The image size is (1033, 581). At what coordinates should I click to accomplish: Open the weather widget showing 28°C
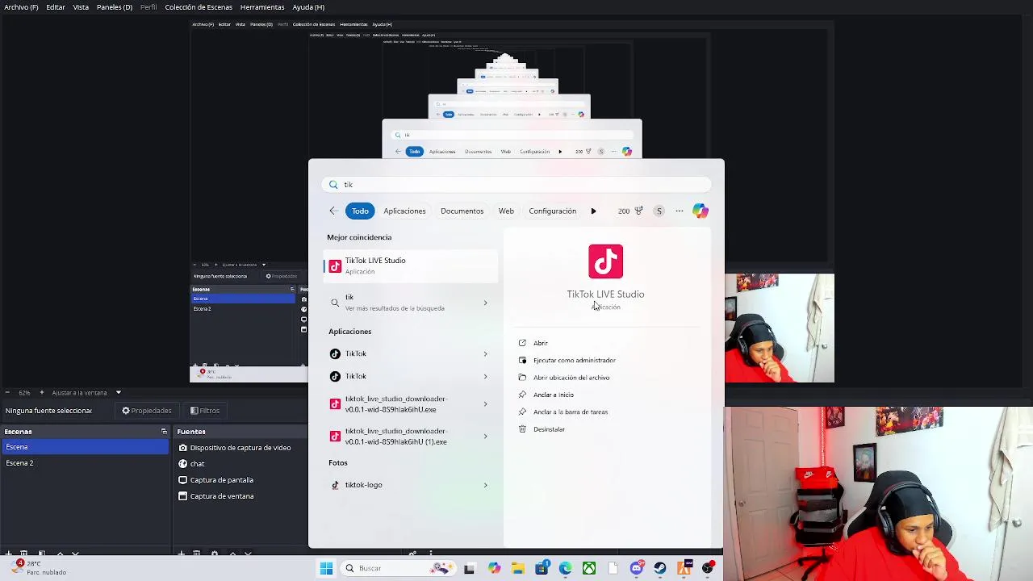(x=39, y=568)
